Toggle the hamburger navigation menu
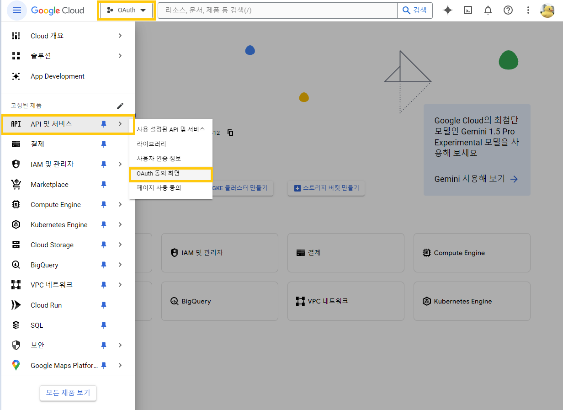This screenshot has width=563, height=410. (x=17, y=10)
